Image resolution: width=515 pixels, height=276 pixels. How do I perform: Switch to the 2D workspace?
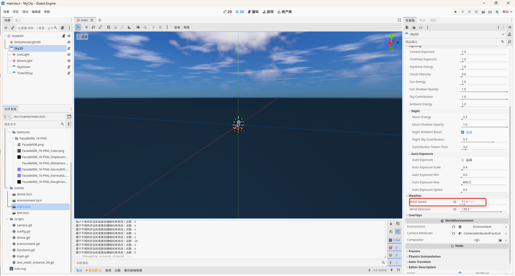227,12
